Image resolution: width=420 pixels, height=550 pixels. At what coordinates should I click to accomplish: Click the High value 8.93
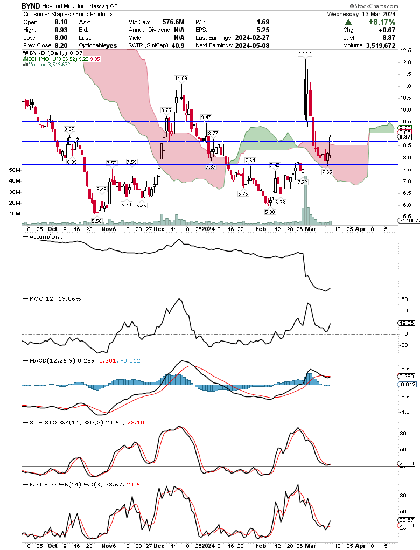[61, 30]
